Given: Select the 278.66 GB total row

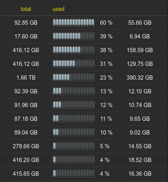Looking at the screenshot, I should point(84,146).
